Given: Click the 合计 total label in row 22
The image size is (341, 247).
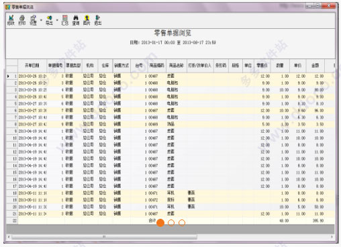Looking at the screenshot, I should click(152, 220).
